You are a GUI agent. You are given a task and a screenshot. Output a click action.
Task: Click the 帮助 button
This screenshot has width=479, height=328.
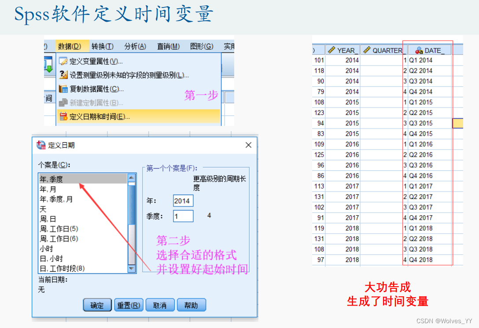coord(191,305)
